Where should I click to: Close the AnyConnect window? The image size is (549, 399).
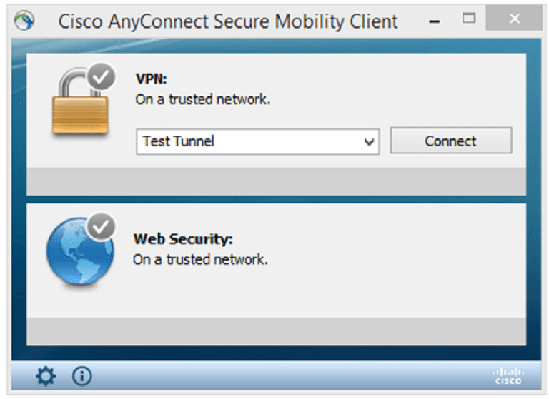click(514, 19)
